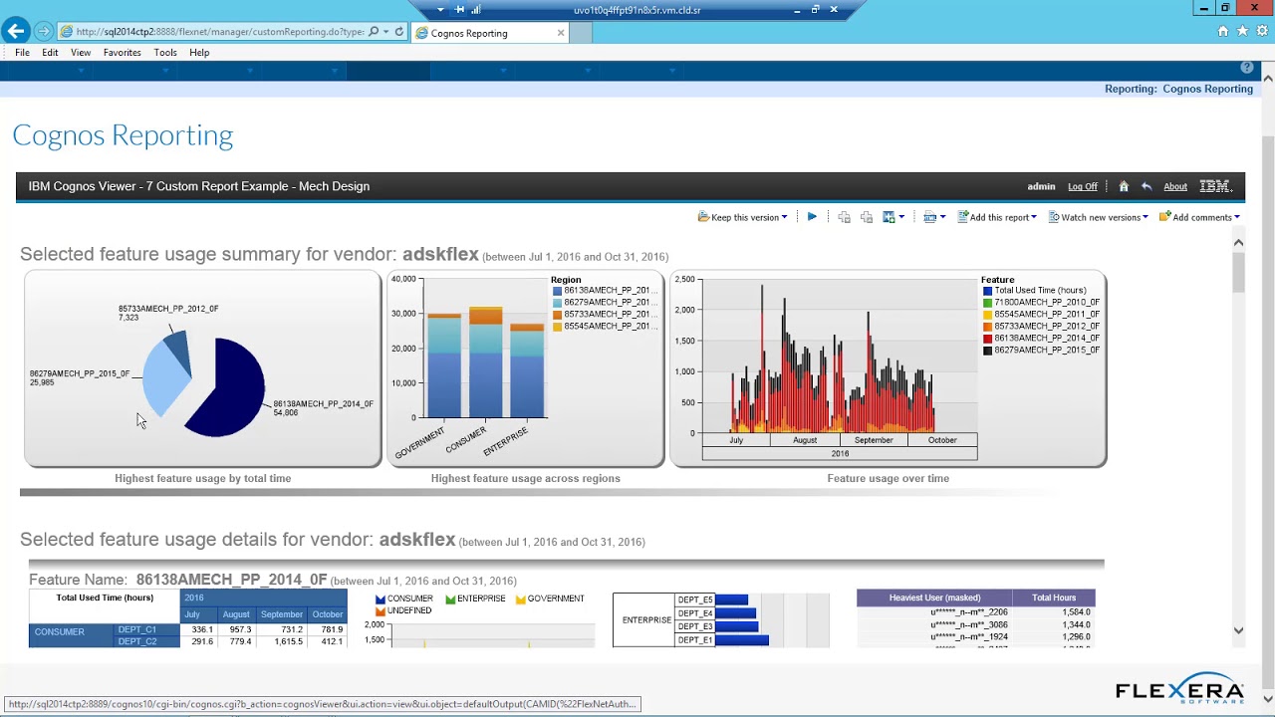The image size is (1275, 717).
Task: Click the 86138AMECH_PP_2014_0F feature name heading
Action: pyautogui.click(x=231, y=580)
